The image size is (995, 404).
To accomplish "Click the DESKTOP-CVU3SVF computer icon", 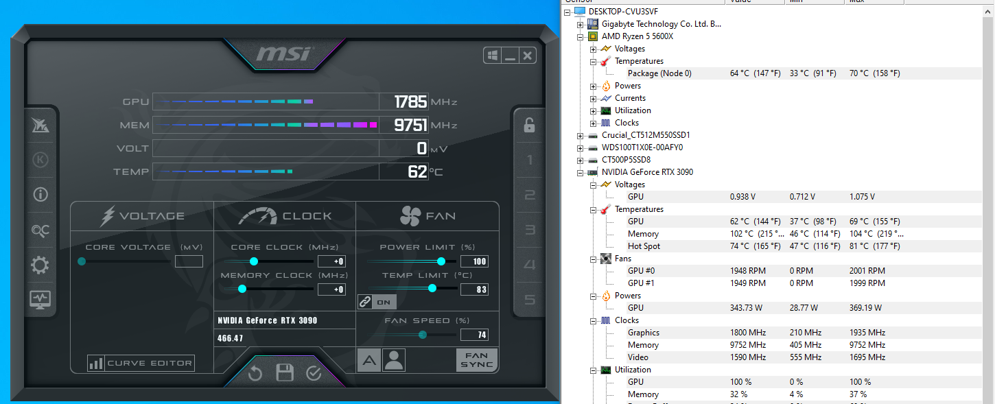I will click(579, 12).
